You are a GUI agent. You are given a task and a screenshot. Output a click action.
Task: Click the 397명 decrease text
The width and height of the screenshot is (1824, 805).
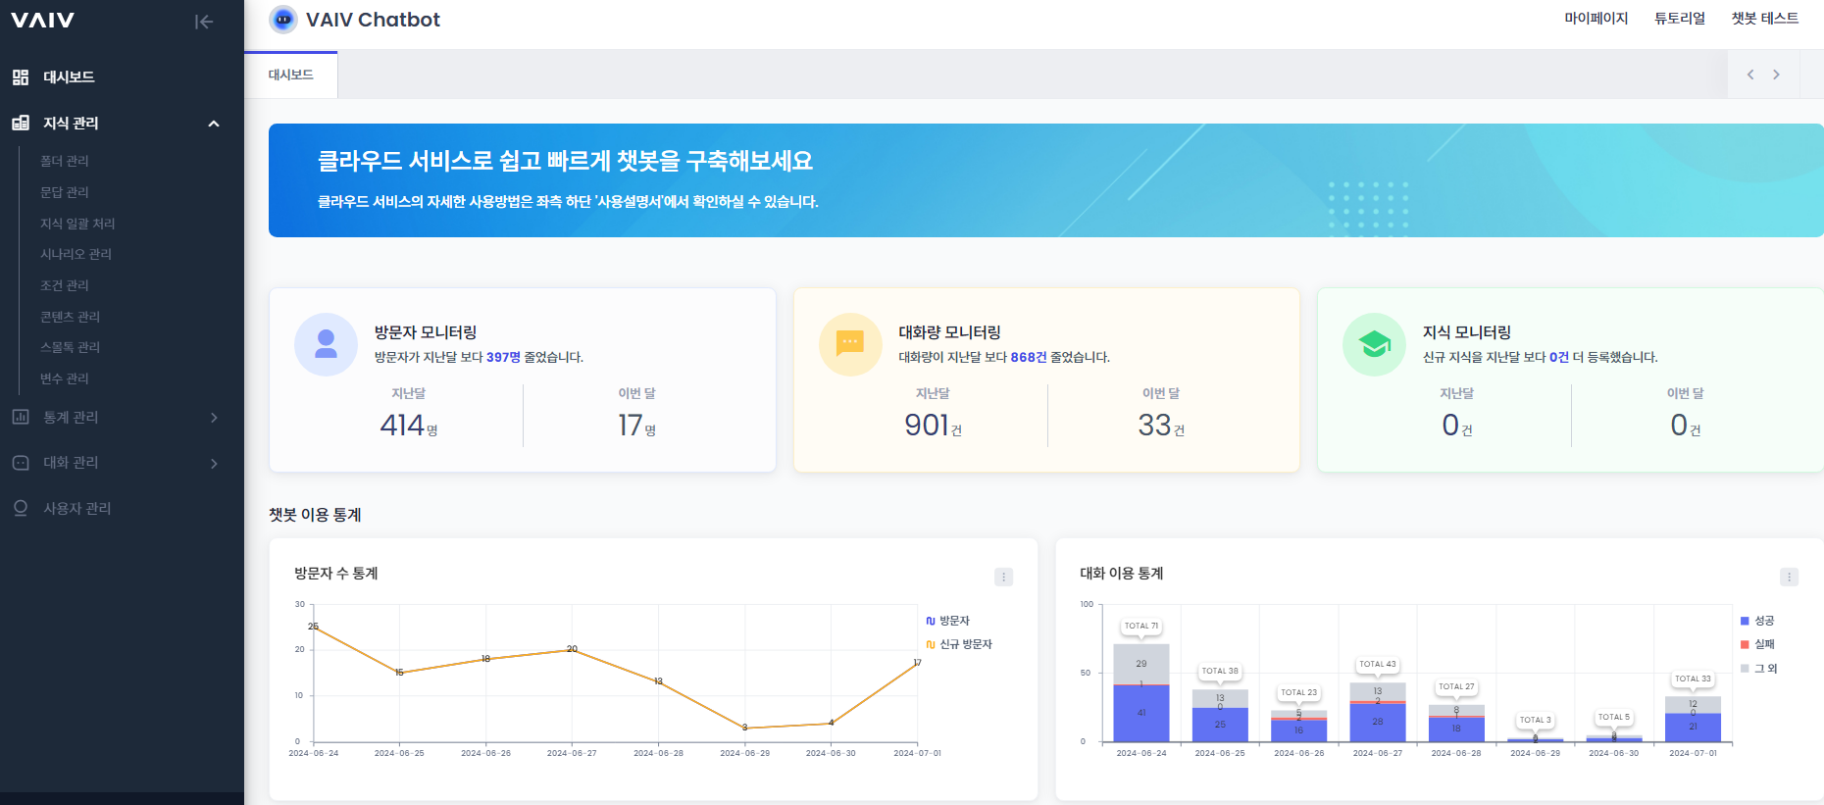click(503, 357)
